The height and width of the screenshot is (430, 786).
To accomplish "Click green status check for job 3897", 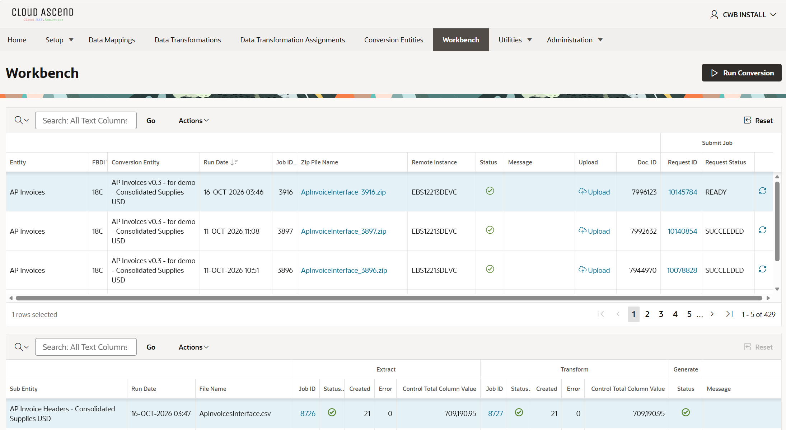I will [490, 230].
